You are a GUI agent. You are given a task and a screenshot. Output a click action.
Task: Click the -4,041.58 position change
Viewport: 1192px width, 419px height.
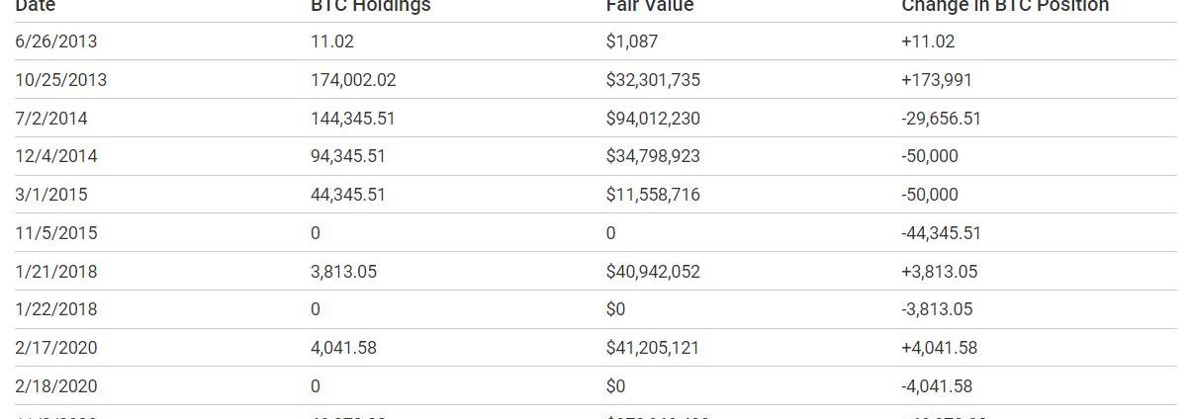coord(937,386)
